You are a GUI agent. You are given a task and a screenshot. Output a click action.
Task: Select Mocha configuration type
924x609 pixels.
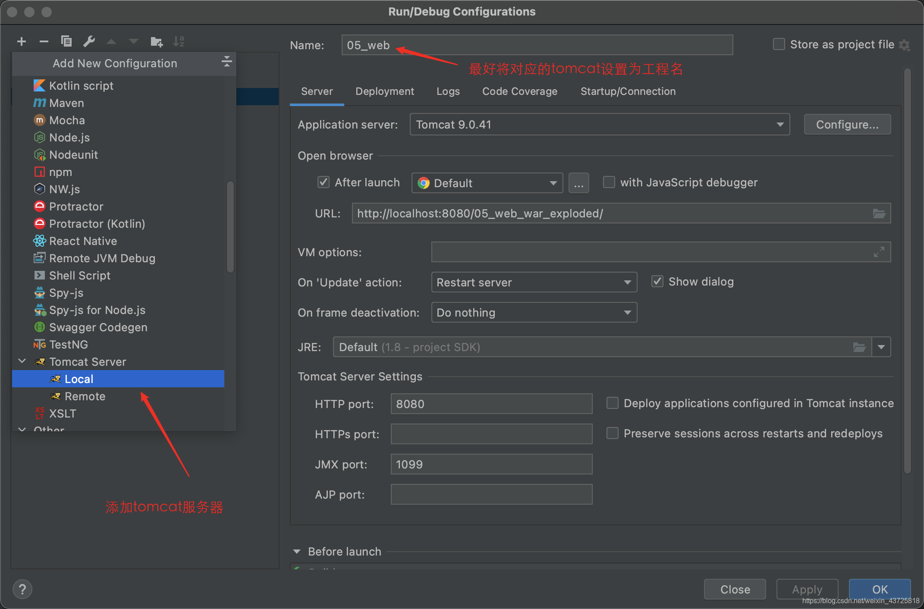click(x=118, y=120)
